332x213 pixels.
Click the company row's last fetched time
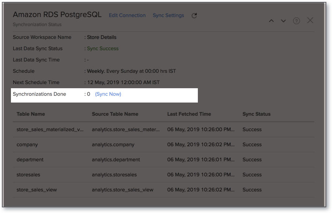(x=201, y=145)
